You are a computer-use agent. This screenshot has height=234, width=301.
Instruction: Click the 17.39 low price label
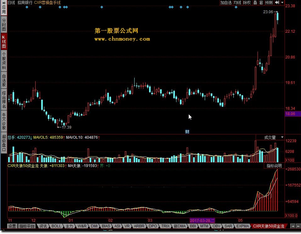click(66, 127)
